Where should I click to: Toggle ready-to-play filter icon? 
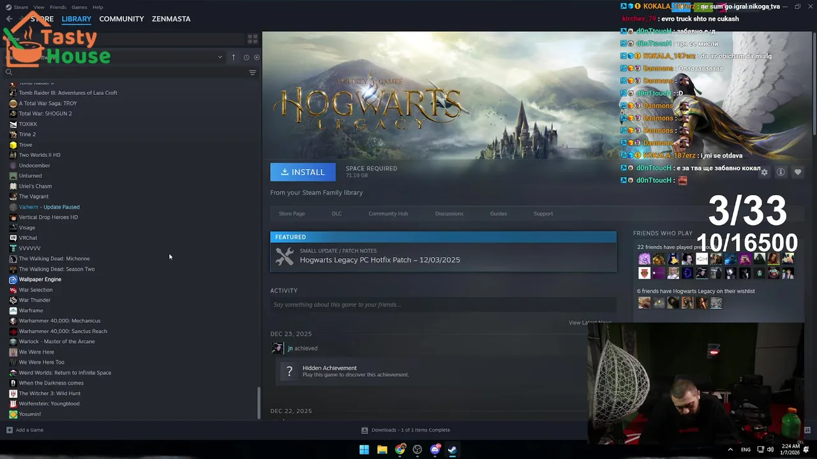pyautogui.click(x=257, y=57)
